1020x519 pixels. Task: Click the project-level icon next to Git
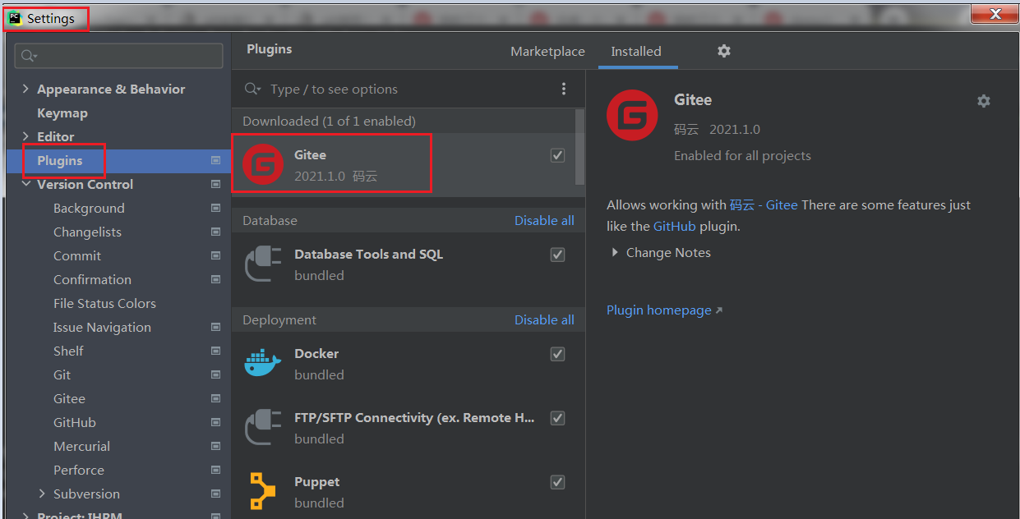click(x=215, y=374)
